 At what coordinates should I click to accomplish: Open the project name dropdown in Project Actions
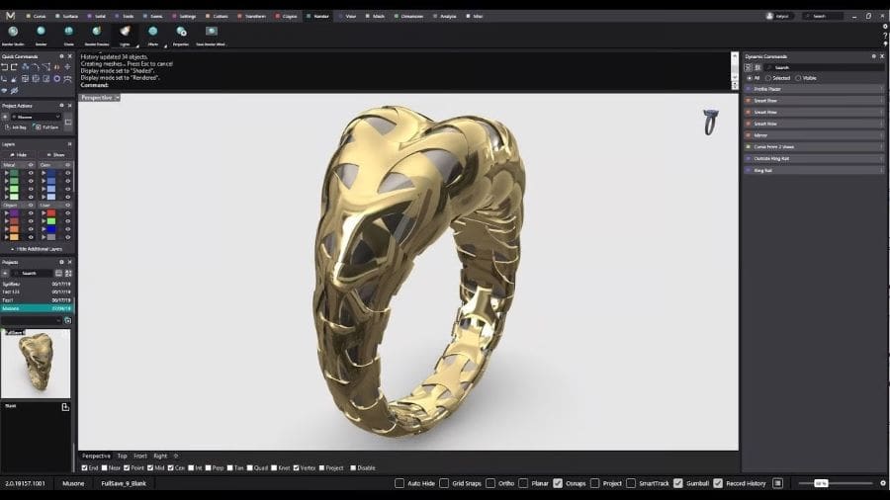(x=36, y=117)
